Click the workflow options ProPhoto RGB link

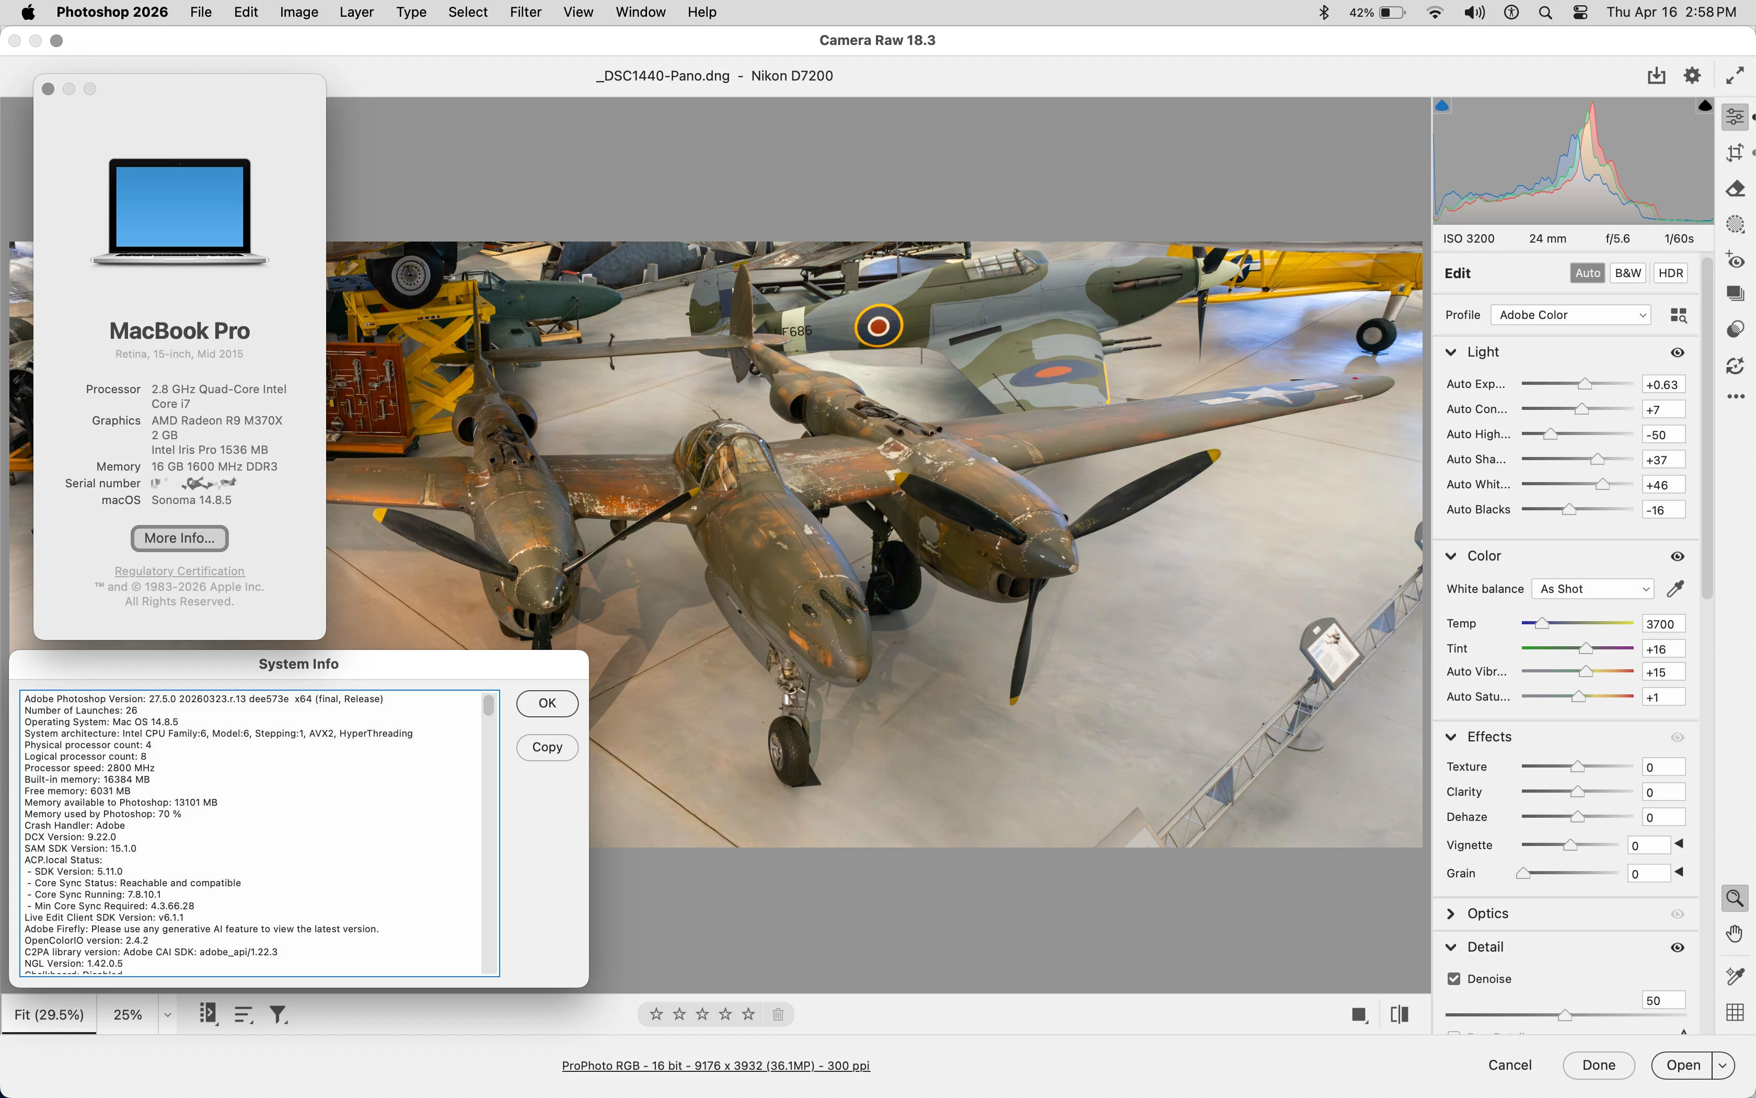[715, 1066]
